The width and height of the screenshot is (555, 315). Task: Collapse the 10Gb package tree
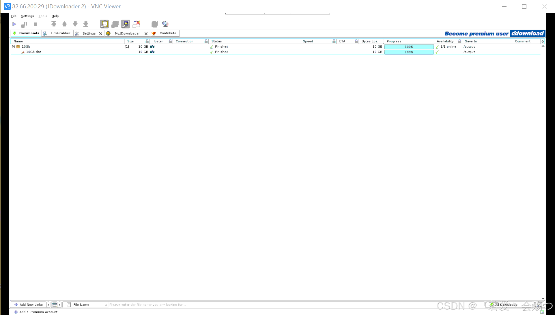[13, 46]
